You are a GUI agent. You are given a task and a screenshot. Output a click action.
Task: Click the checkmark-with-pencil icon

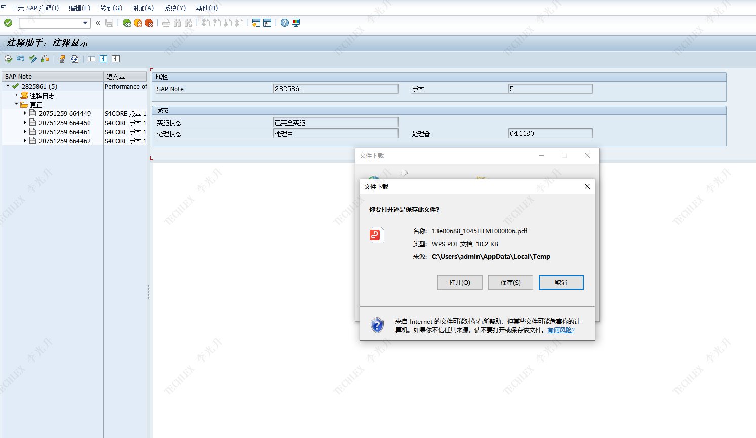33,59
